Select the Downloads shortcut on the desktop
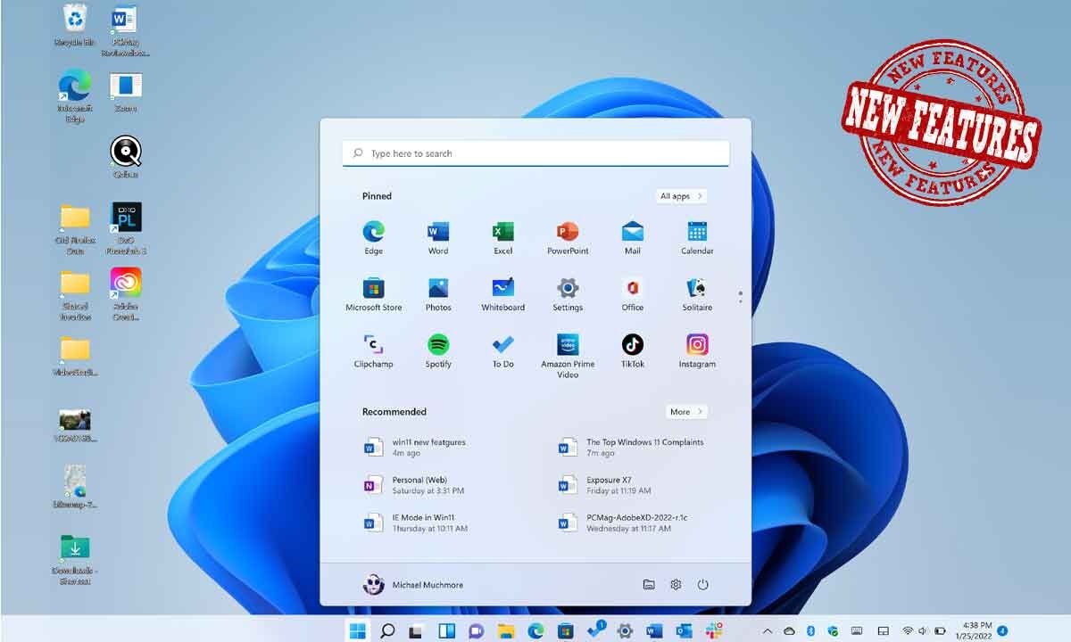 pyautogui.click(x=75, y=559)
